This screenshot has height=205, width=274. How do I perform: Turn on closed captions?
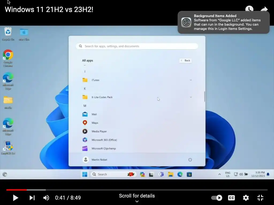point(231,198)
